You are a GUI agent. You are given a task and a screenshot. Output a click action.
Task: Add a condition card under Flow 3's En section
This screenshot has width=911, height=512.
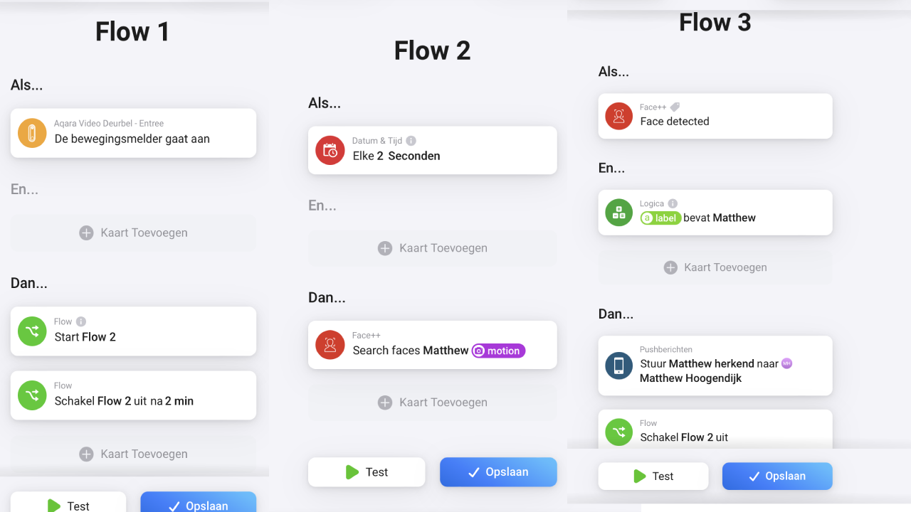click(715, 267)
